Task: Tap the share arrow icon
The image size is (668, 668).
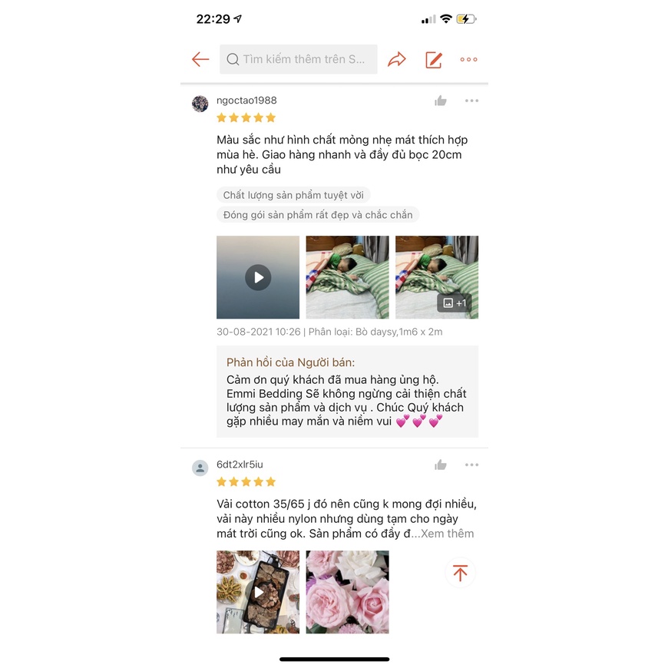Action: [397, 59]
